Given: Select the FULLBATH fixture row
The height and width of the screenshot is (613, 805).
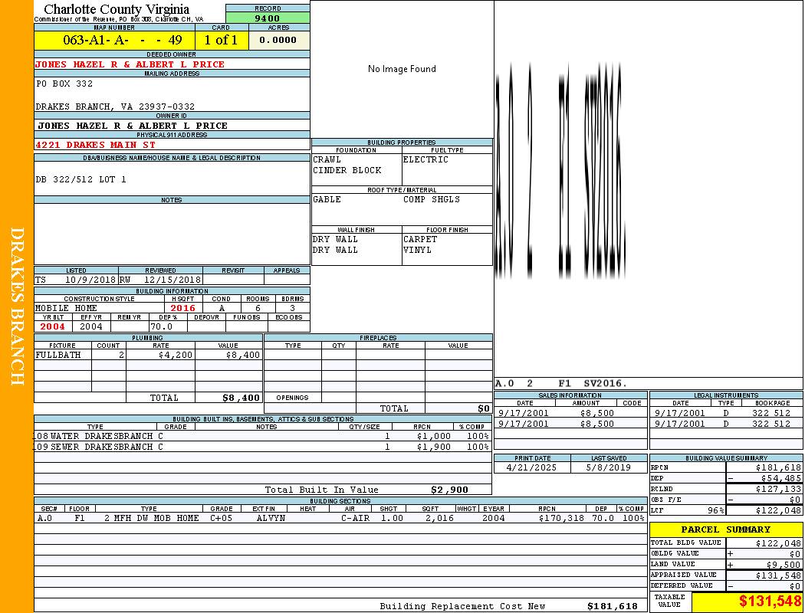Looking at the screenshot, I should (149, 355).
